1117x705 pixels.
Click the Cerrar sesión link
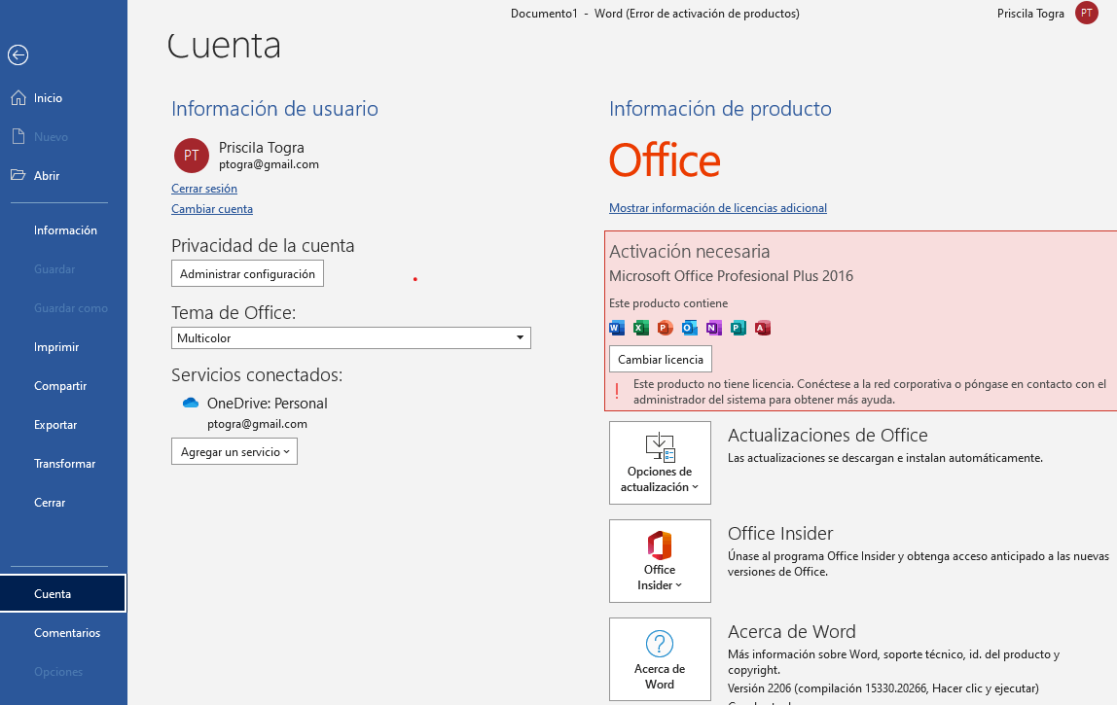coord(204,189)
